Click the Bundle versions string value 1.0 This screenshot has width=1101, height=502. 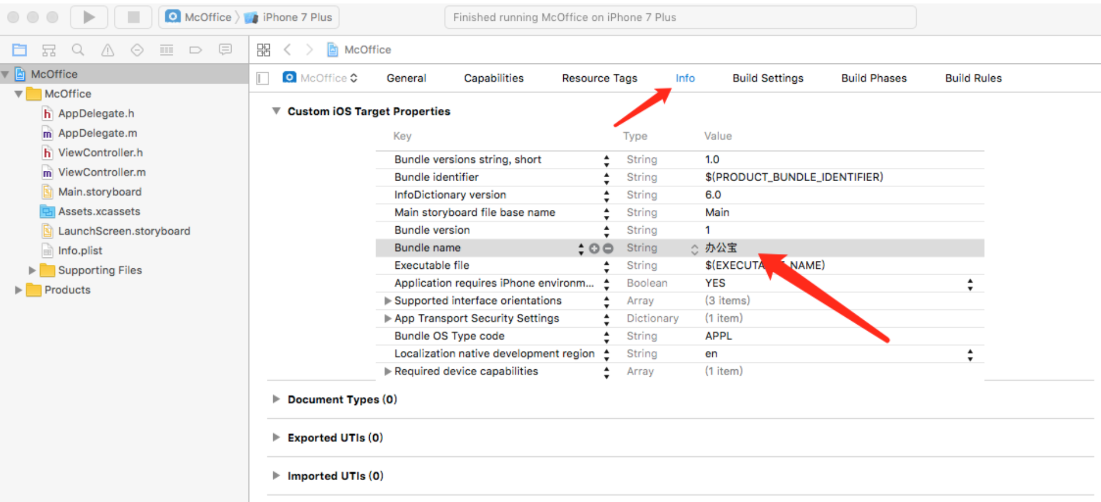tap(712, 159)
